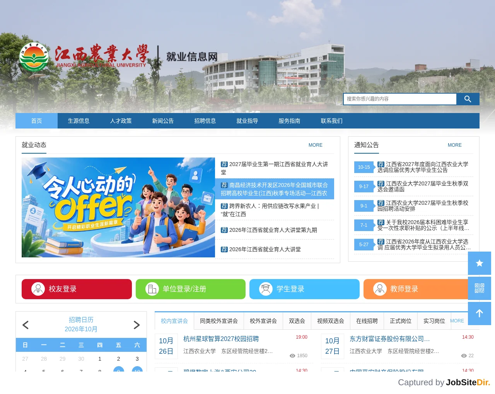Open 2027届毕业生第一期江西省就业育人大讲堂 article
Viewport: 495px width, 394px height.
[x=275, y=168]
